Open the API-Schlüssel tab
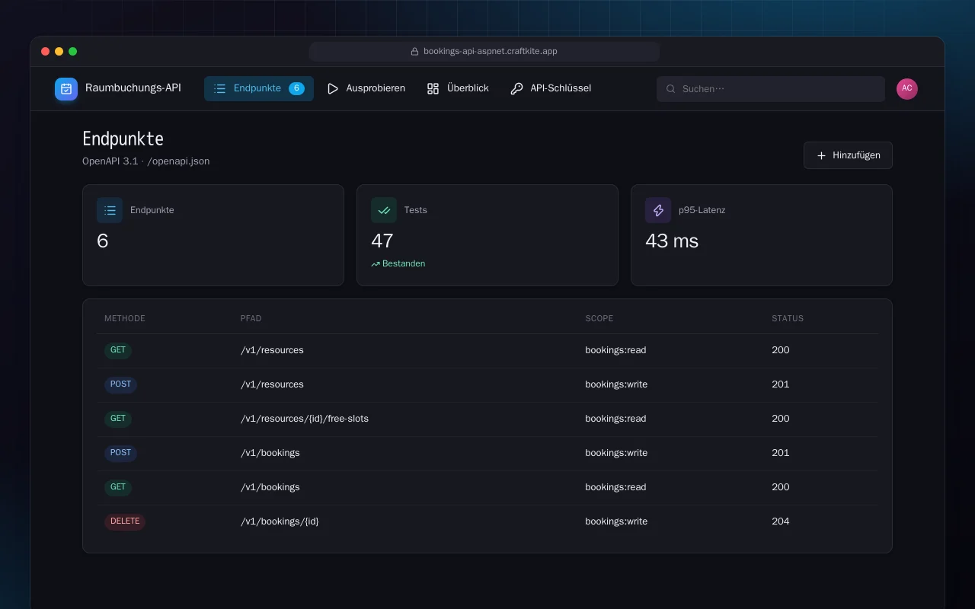Image resolution: width=975 pixels, height=609 pixels. point(551,88)
